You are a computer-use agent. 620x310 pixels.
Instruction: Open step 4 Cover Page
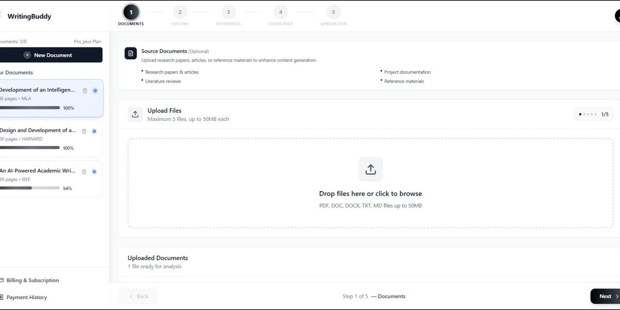(280, 12)
